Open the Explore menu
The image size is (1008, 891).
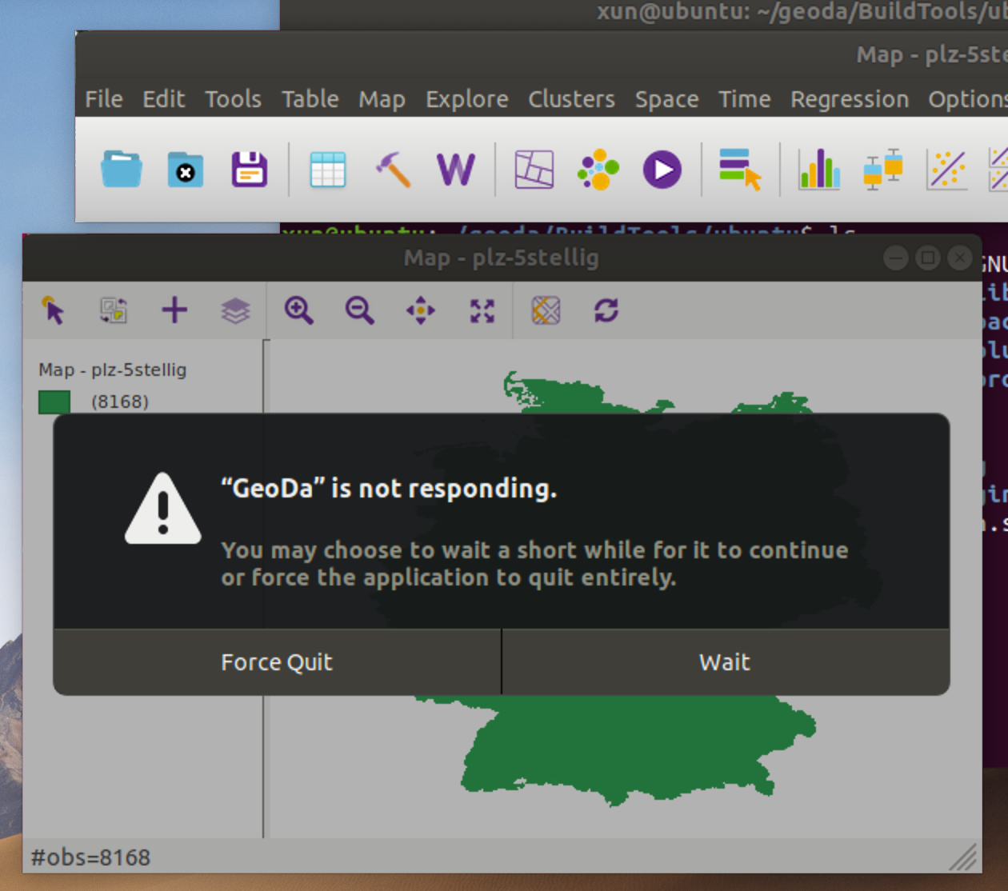[466, 98]
